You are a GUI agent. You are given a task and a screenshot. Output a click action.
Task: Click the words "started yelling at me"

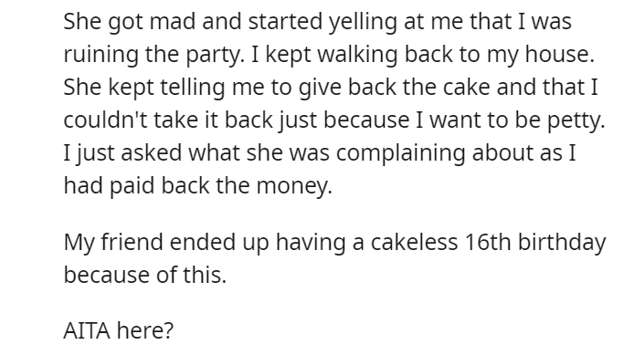pos(355,22)
